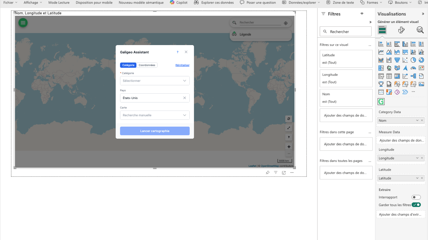The image size is (428, 240).
Task: Select the scatter chart visual
Action: (x=405, y=60)
